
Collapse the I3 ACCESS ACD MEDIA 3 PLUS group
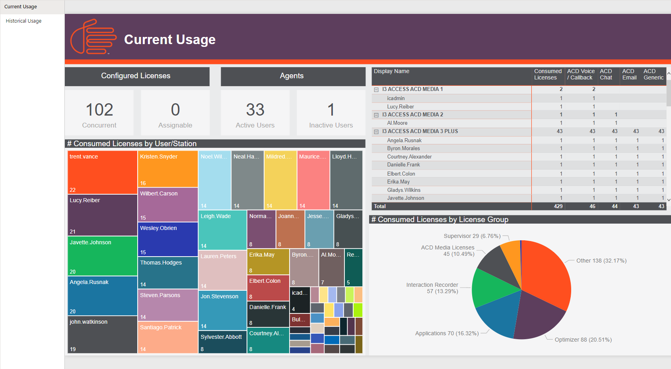coord(376,131)
